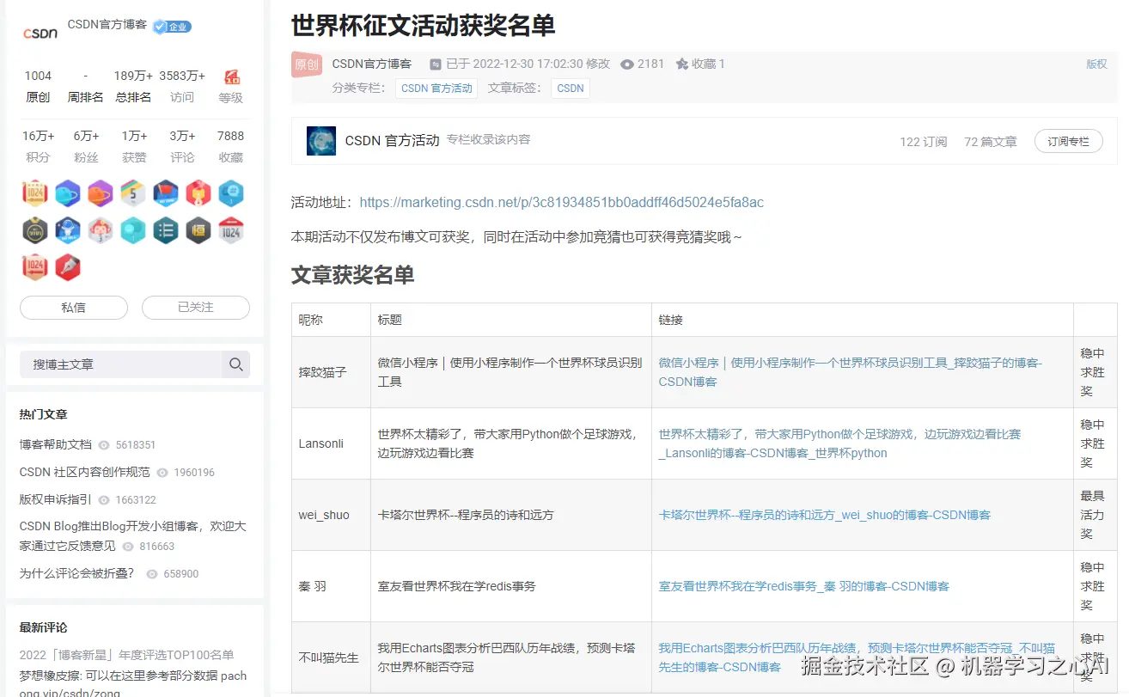Open the red pen nib badge
1129x697 pixels.
tap(68, 267)
